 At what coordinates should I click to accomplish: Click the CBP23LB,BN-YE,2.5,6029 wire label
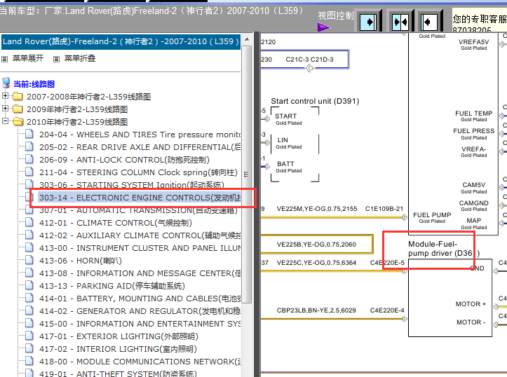coord(316,310)
